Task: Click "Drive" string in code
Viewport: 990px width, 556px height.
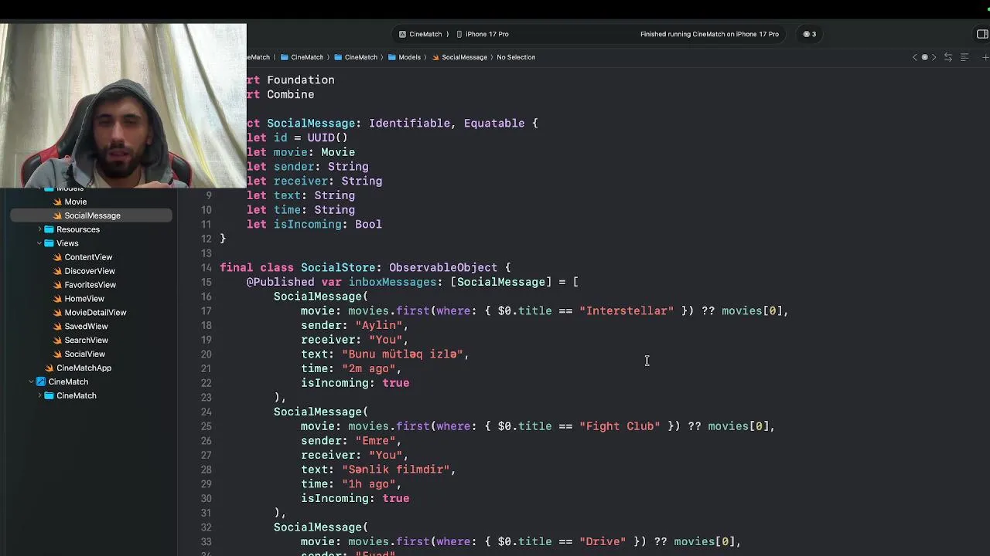Action: tap(603, 541)
